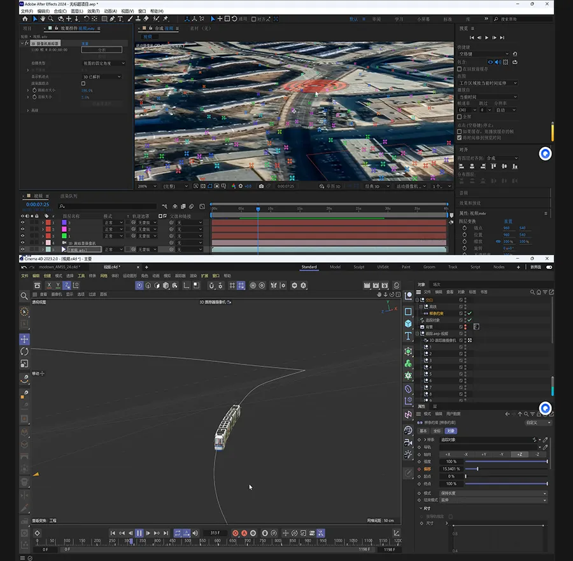
Task: Open the end mode dropdown in attributes
Action: click(x=493, y=500)
